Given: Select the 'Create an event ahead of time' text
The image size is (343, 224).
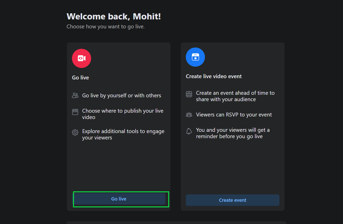Looking at the screenshot, I should [235, 96].
